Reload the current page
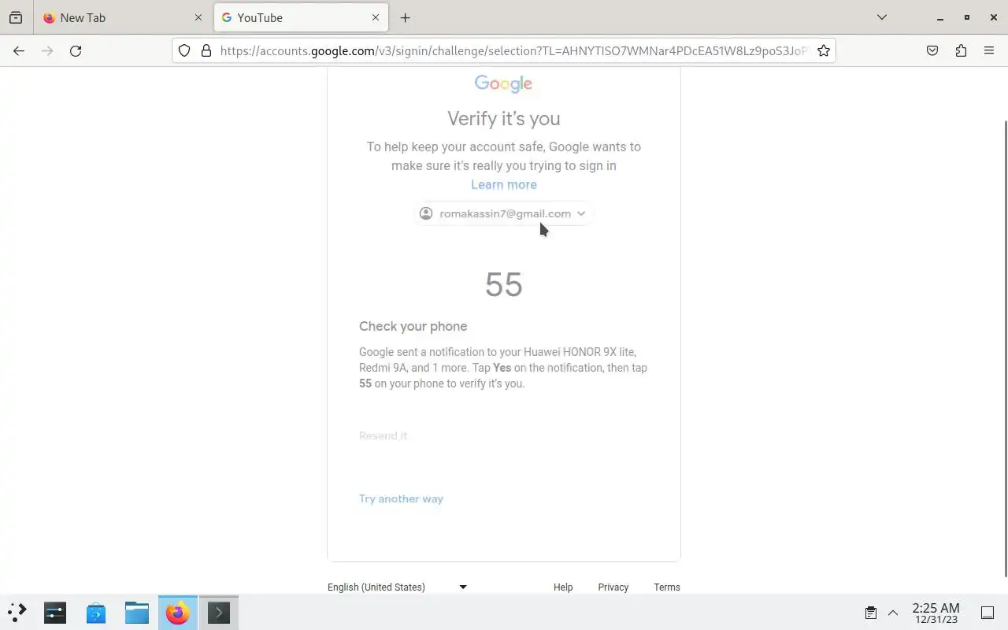This screenshot has width=1008, height=630. tap(76, 50)
